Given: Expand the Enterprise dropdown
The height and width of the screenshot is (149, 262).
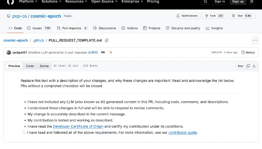Looking at the screenshot, I should click(x=132, y=2).
